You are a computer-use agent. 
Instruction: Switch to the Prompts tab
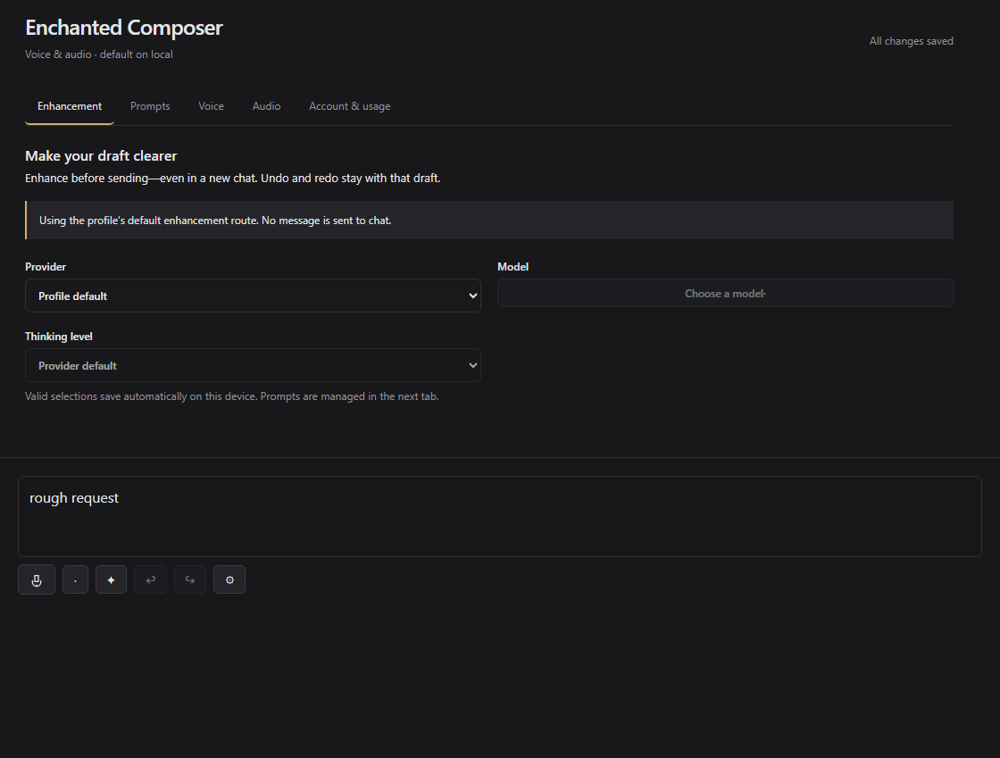click(150, 106)
